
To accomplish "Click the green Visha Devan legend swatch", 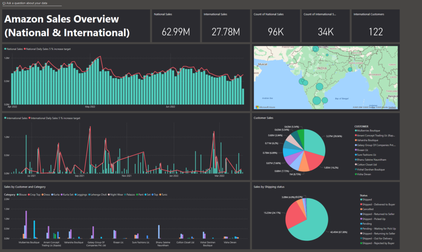I will coord(356,174).
